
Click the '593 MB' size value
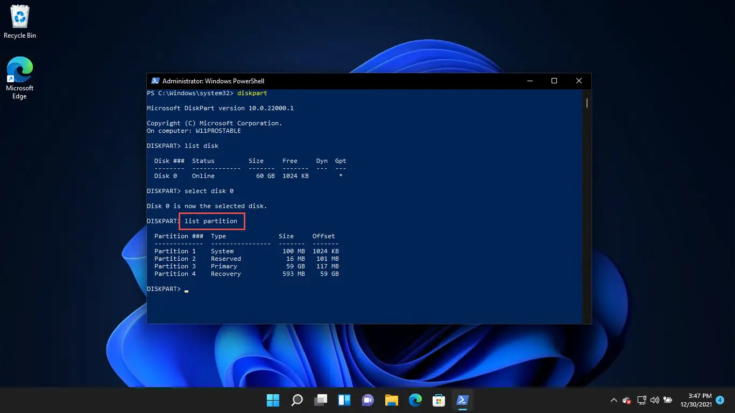(294, 274)
